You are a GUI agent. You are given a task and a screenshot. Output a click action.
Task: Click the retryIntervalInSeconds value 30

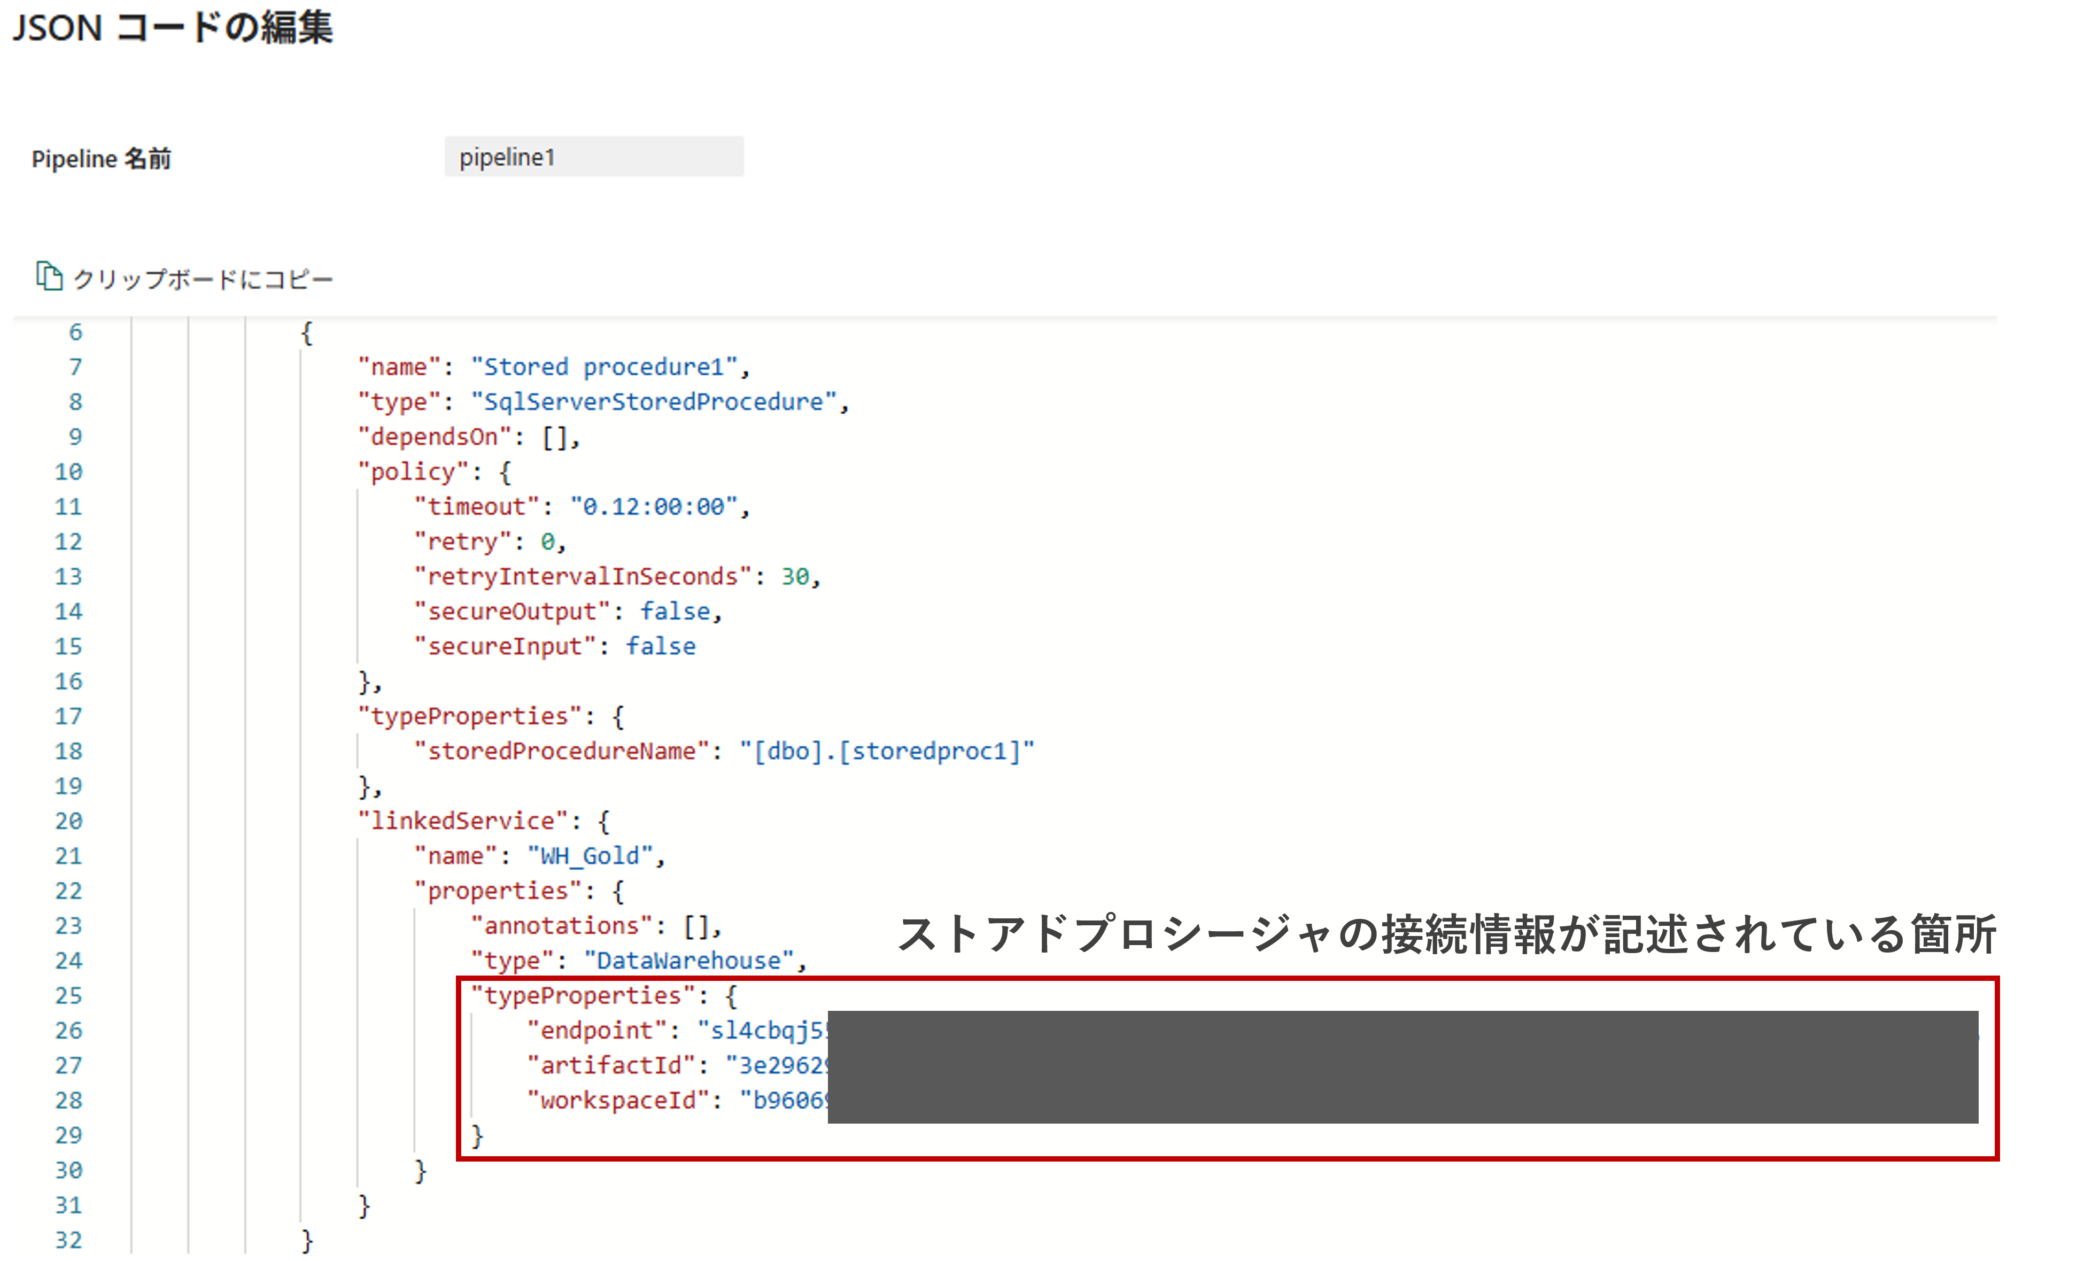point(795,577)
